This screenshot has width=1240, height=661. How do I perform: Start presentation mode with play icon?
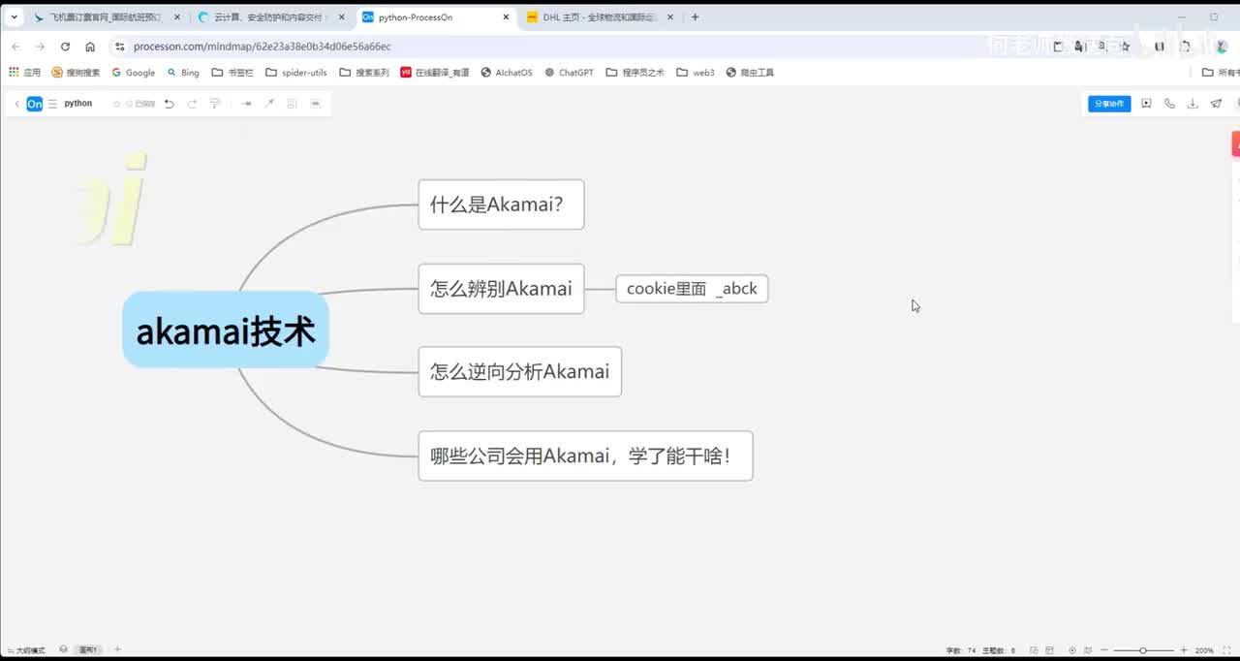[1146, 104]
